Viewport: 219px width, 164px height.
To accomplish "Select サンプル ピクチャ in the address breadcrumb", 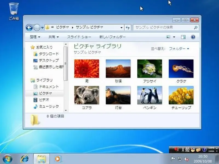I will 90,27.
